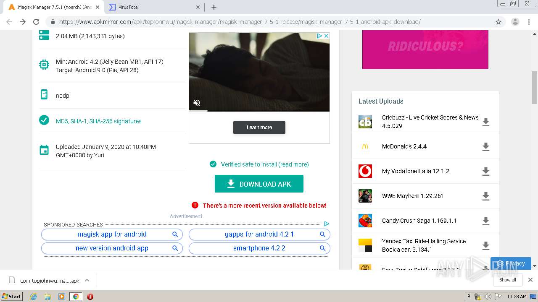
Task: Show hidden system tray icons
Action: click(x=469, y=297)
